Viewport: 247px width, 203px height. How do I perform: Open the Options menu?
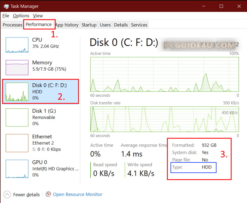[x=21, y=16]
